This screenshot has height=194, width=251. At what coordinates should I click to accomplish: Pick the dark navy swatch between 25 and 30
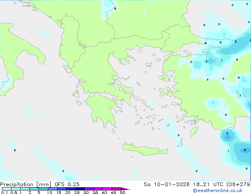tap(80, 189)
